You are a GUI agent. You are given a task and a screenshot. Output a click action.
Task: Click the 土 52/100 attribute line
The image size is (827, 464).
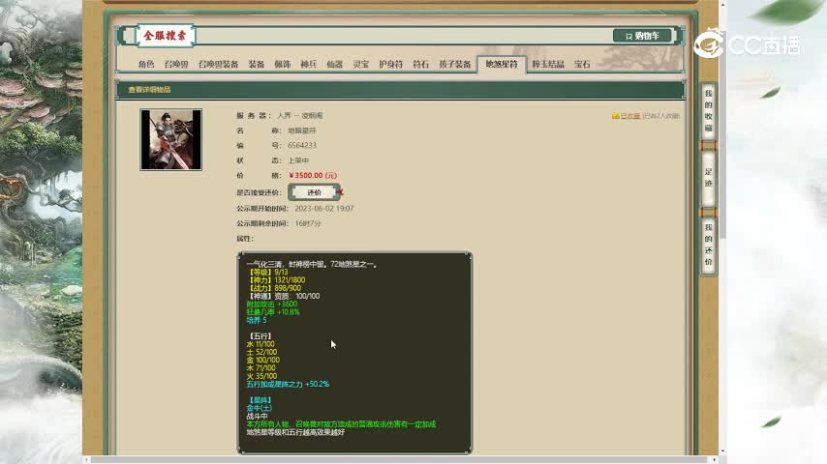click(x=261, y=352)
